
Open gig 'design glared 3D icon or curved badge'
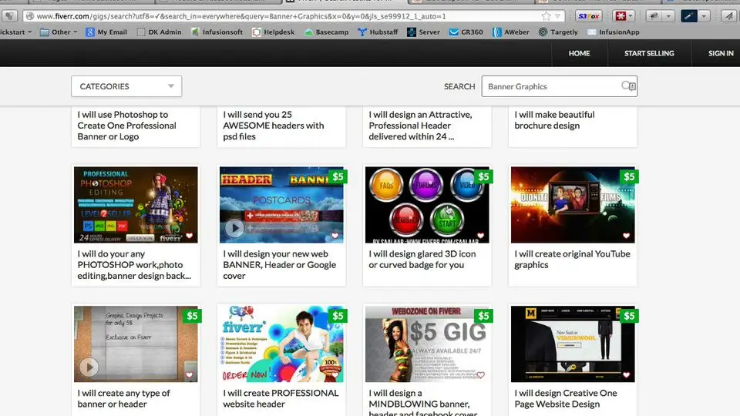(x=422, y=259)
